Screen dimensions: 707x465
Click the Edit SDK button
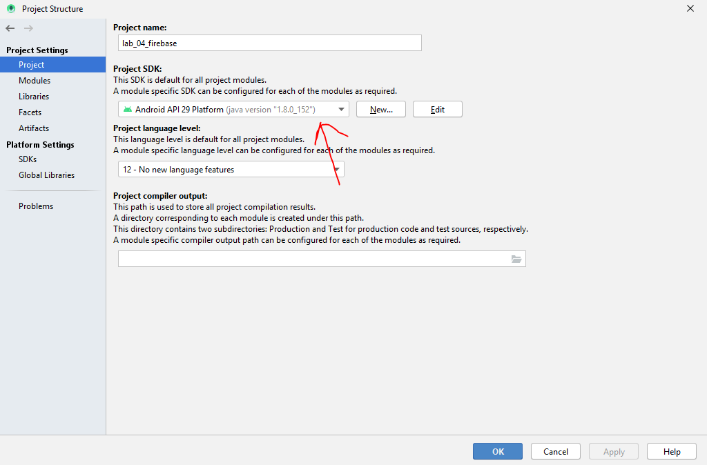point(437,110)
